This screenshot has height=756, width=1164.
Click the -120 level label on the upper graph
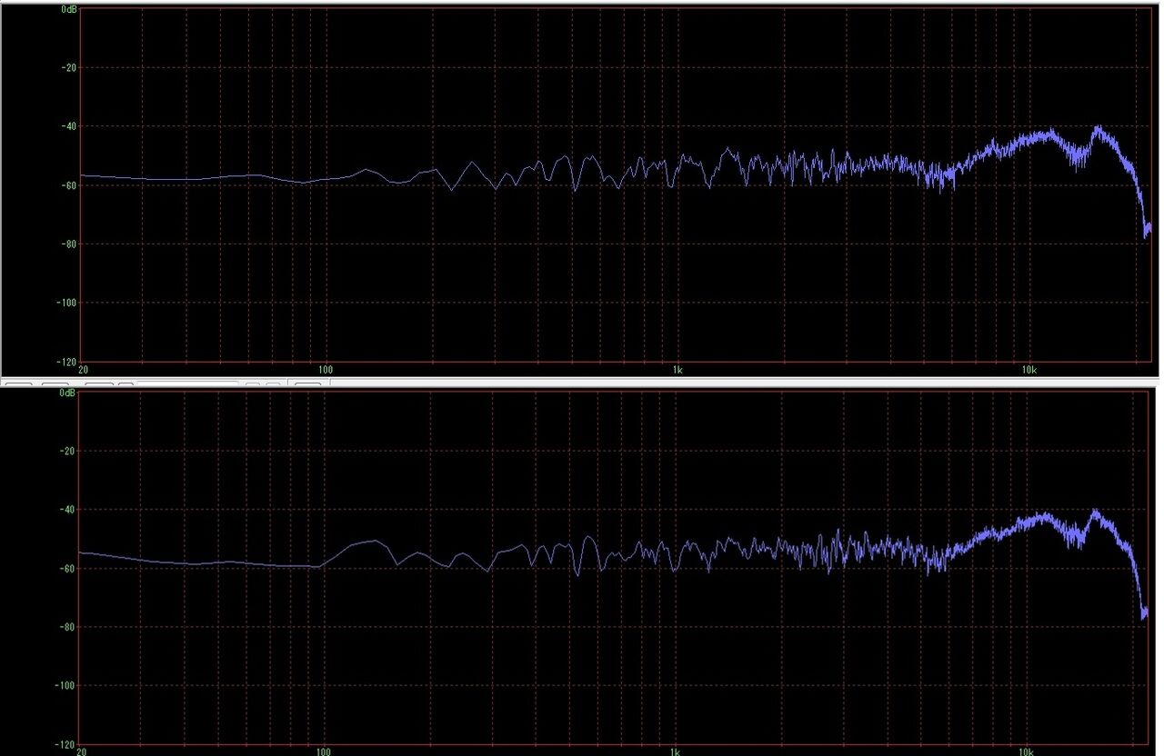66,361
